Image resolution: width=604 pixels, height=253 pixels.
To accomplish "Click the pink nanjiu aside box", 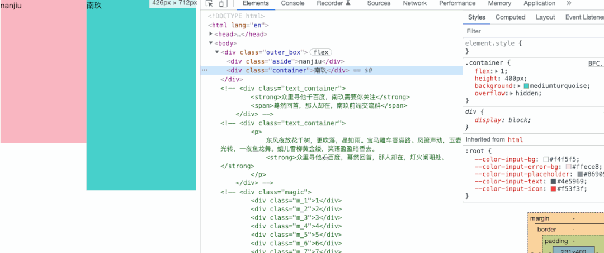I will pyautogui.click(x=44, y=71).
